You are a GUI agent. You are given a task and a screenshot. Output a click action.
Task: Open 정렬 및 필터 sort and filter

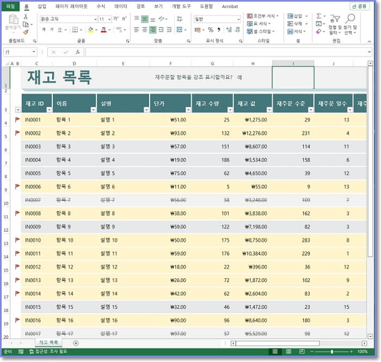coord(335,24)
